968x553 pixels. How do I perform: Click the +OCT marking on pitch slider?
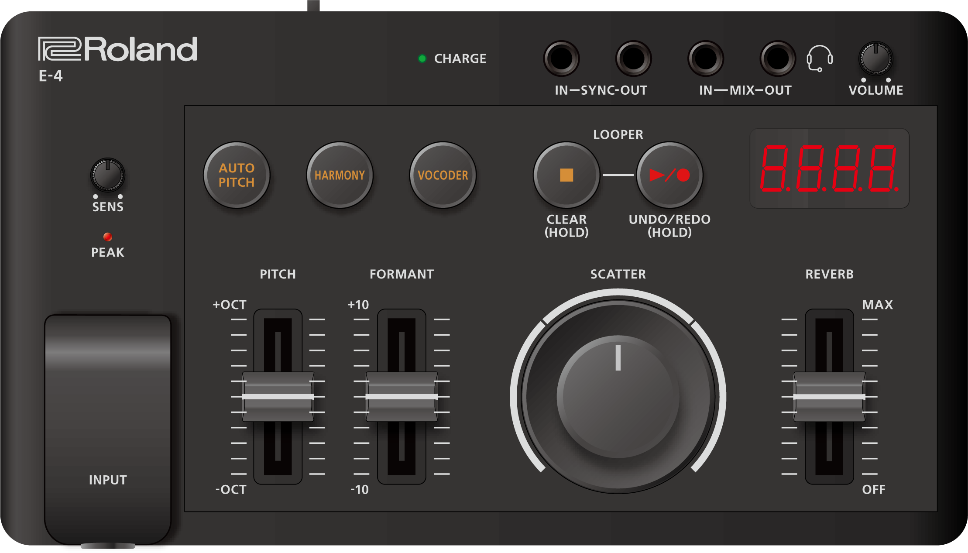click(x=230, y=305)
